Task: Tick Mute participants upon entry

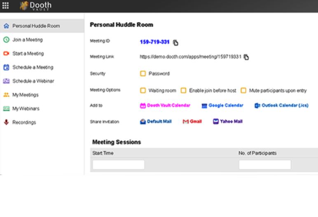Action: [243, 91]
